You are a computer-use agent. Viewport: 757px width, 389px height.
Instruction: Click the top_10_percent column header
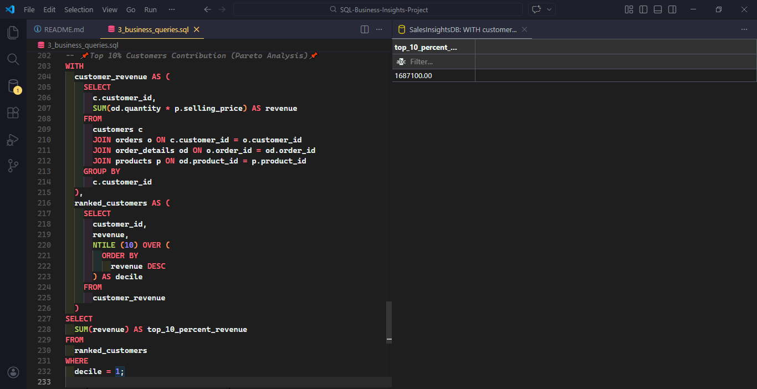426,47
